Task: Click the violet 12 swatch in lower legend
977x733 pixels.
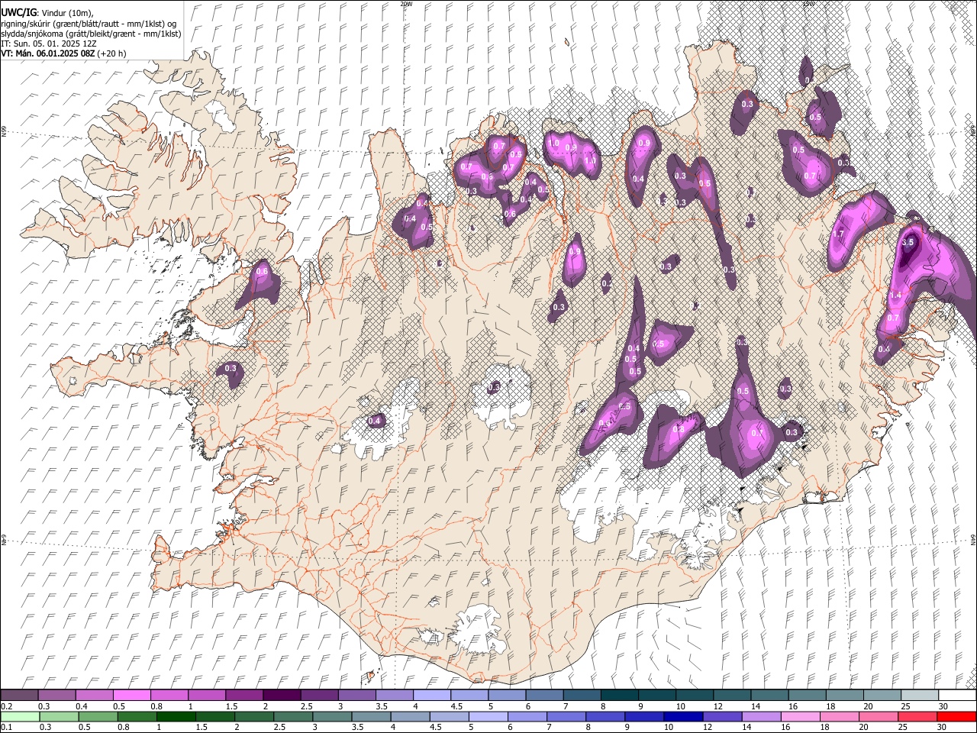Action: tap(721, 716)
